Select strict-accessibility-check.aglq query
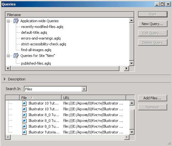172x146 pixels. pos(44,44)
